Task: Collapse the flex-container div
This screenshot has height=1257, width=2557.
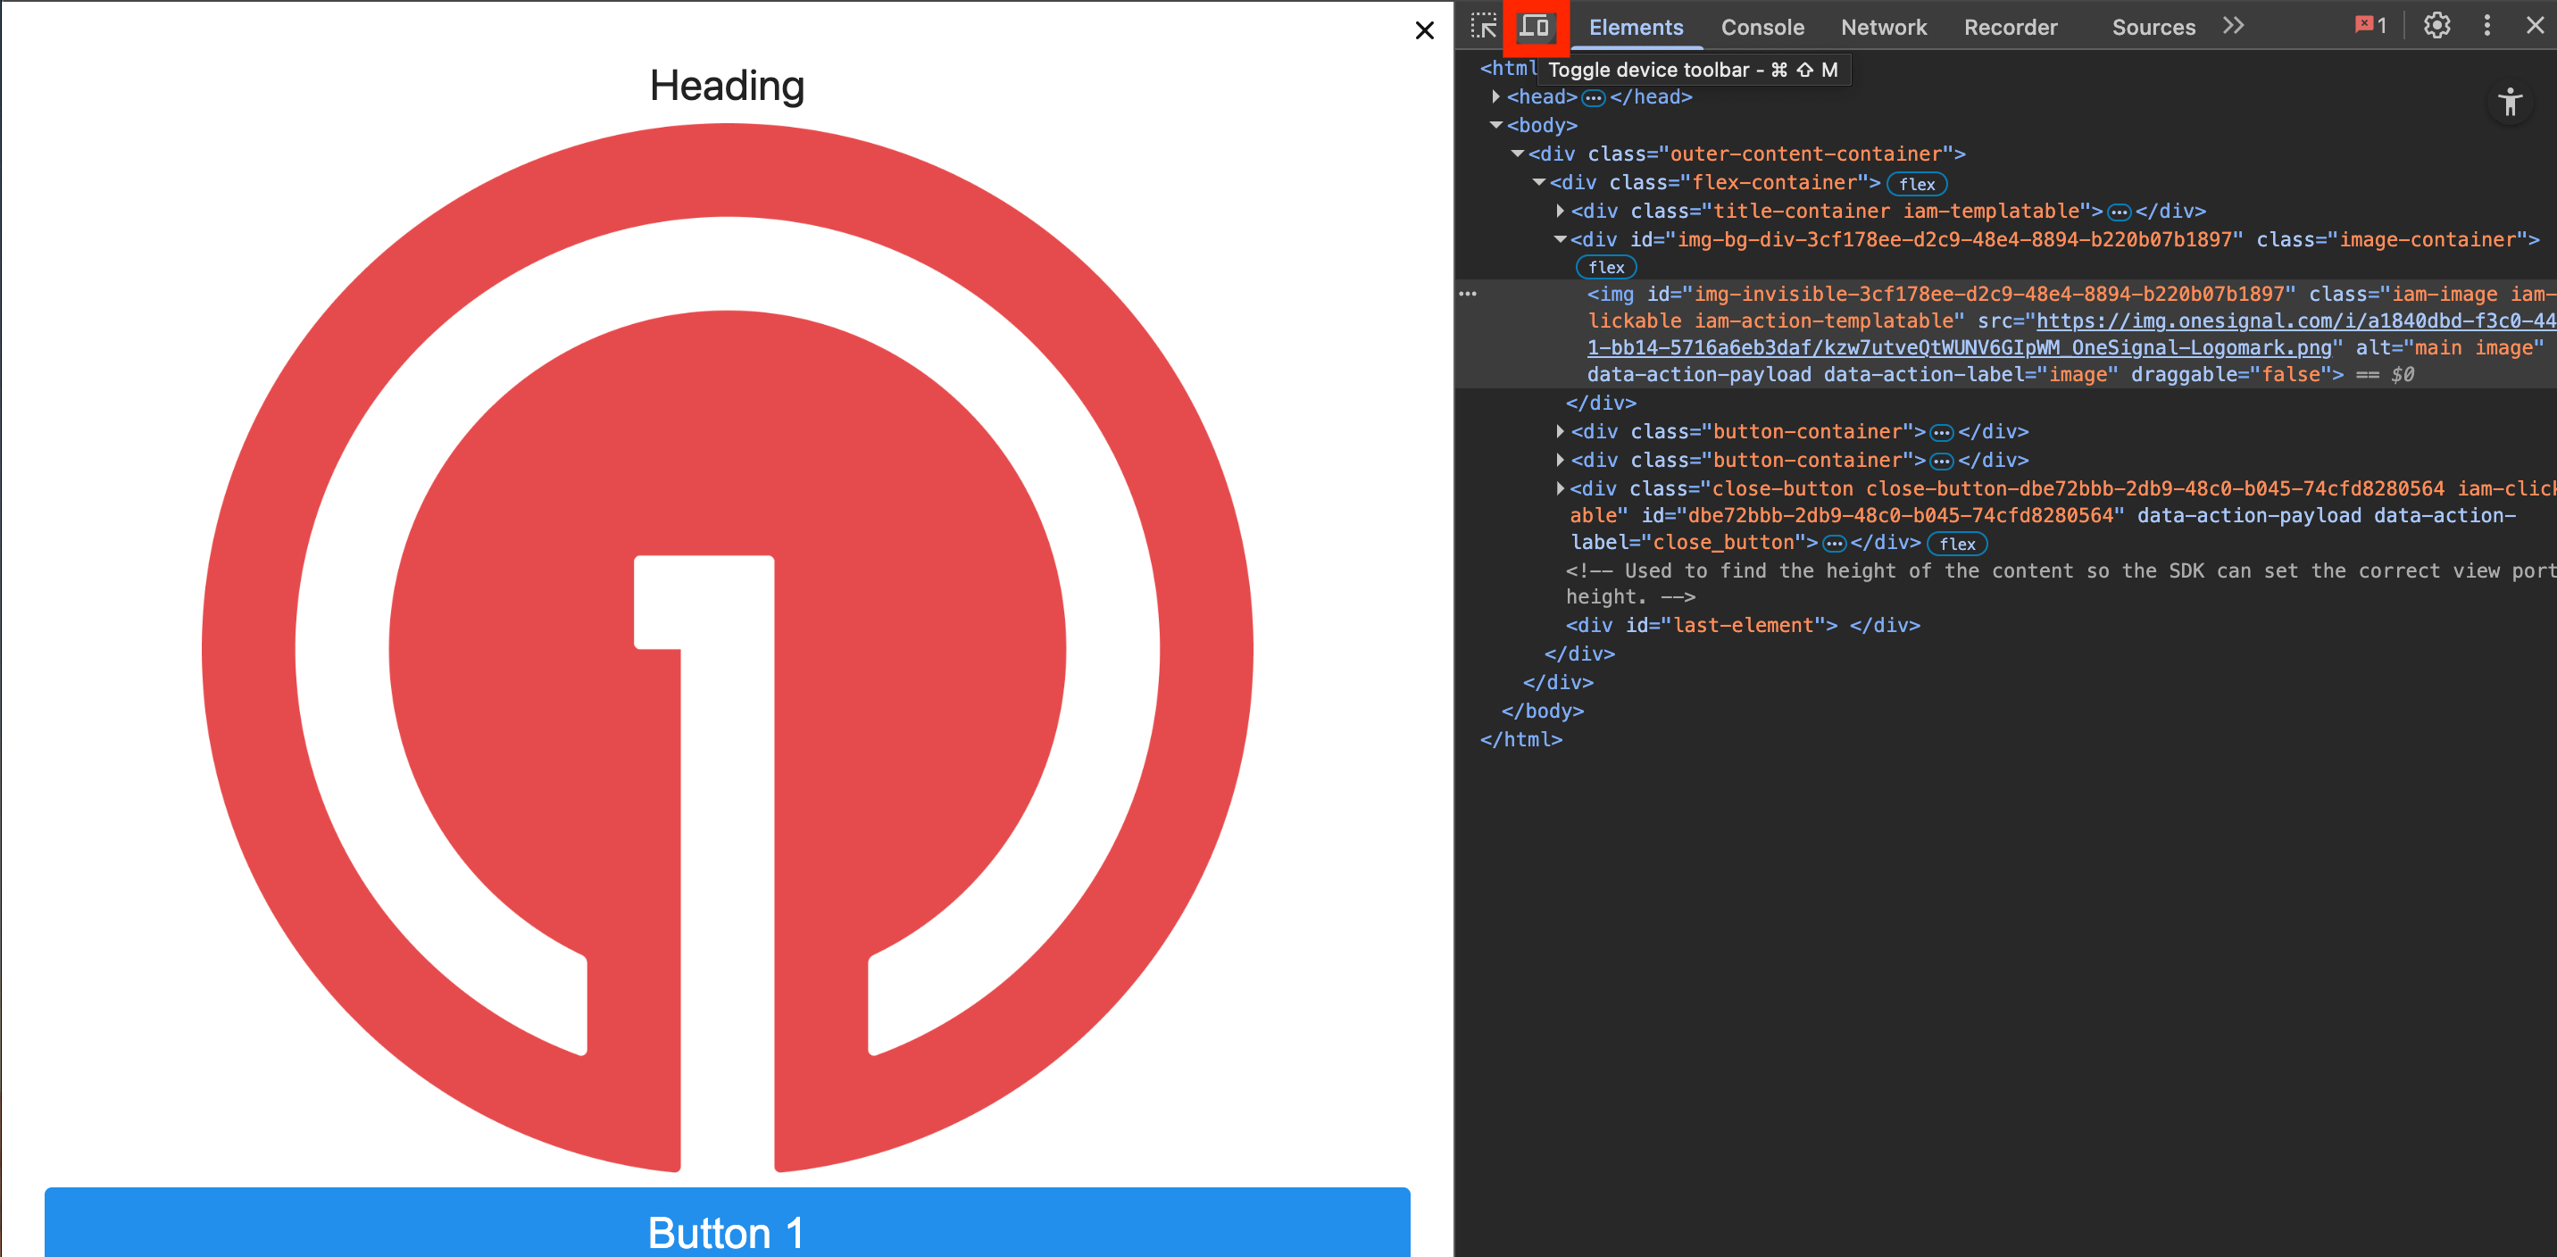Action: click(x=1538, y=183)
